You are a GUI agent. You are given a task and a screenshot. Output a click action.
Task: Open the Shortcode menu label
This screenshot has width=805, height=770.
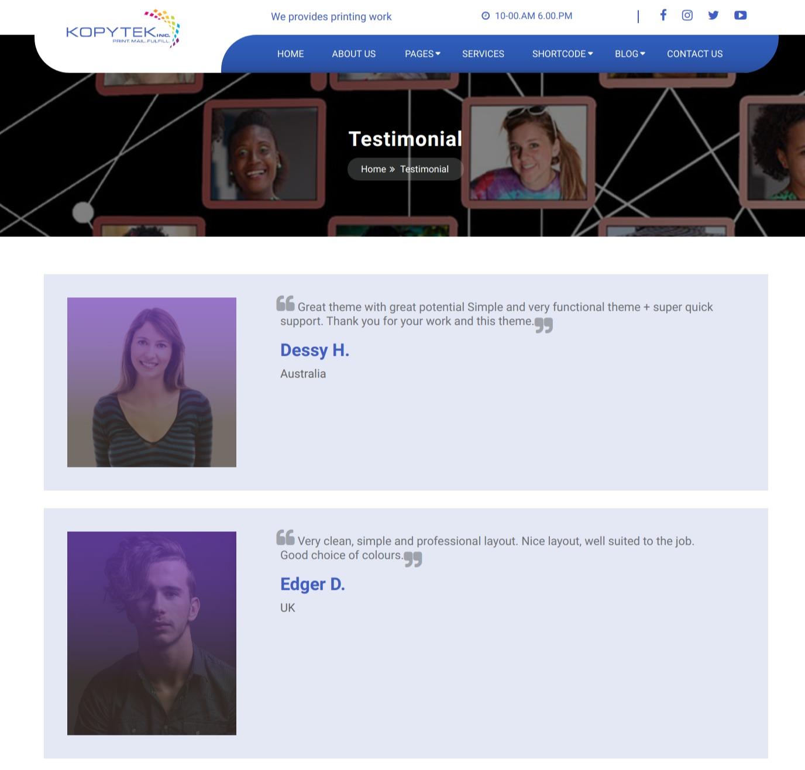(x=559, y=54)
